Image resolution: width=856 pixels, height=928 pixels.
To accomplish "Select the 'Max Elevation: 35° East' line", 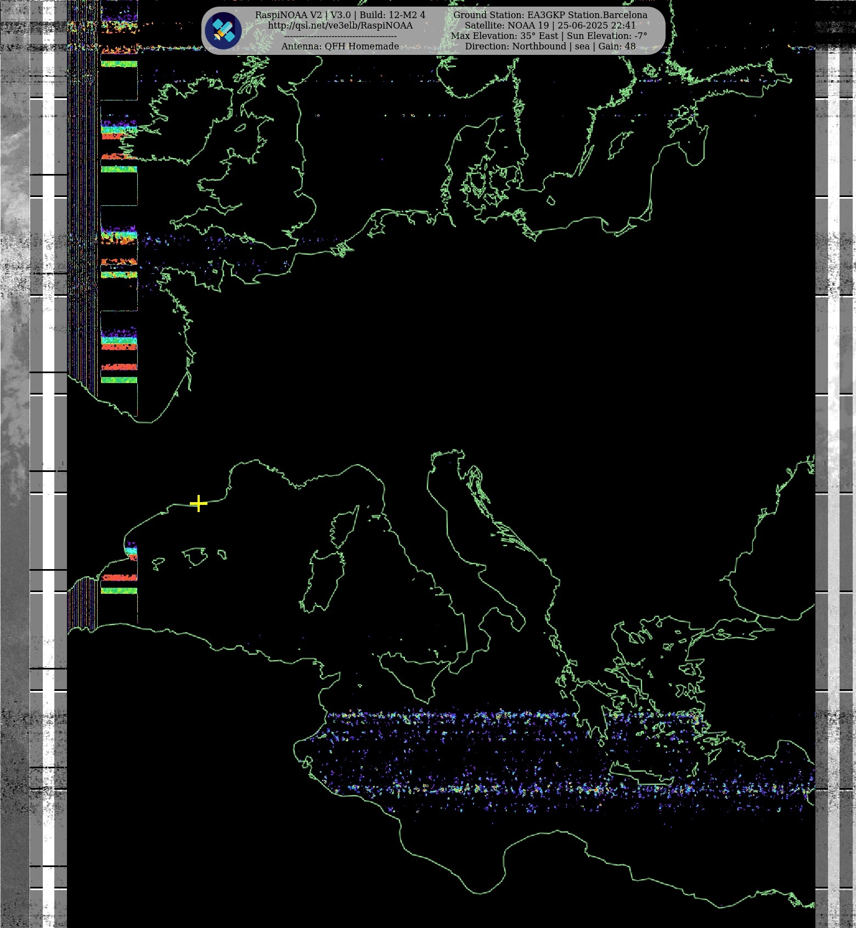I will (549, 36).
